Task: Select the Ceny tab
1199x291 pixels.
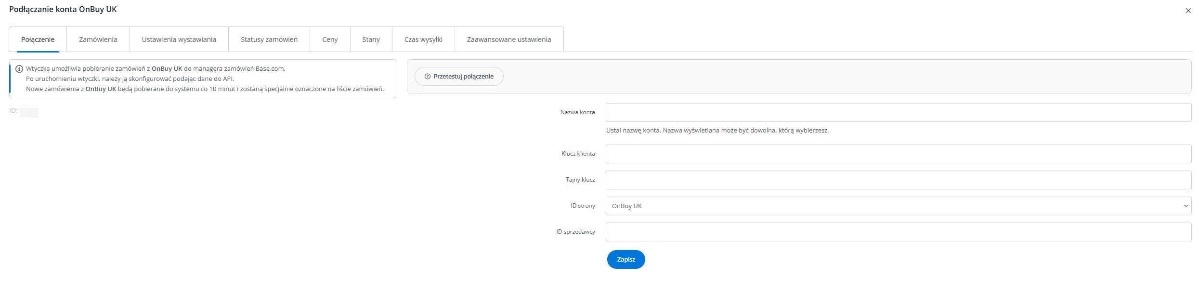Action: pyautogui.click(x=330, y=40)
